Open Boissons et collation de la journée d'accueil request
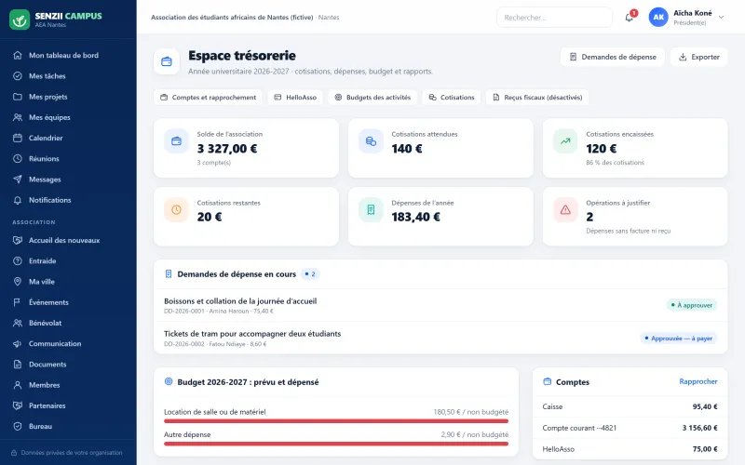This screenshot has width=745, height=465. coord(440,305)
